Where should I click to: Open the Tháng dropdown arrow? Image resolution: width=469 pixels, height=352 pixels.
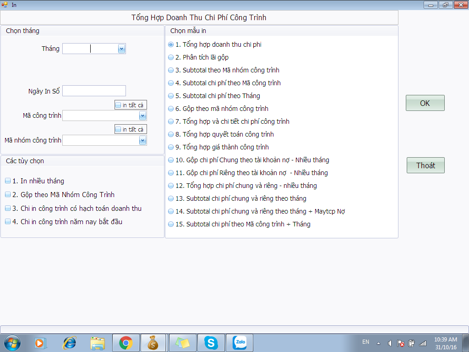pyautogui.click(x=121, y=49)
